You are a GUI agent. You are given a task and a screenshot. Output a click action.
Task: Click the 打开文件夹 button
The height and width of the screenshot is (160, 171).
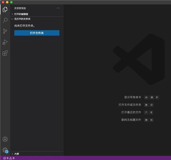pyautogui.click(x=37, y=33)
